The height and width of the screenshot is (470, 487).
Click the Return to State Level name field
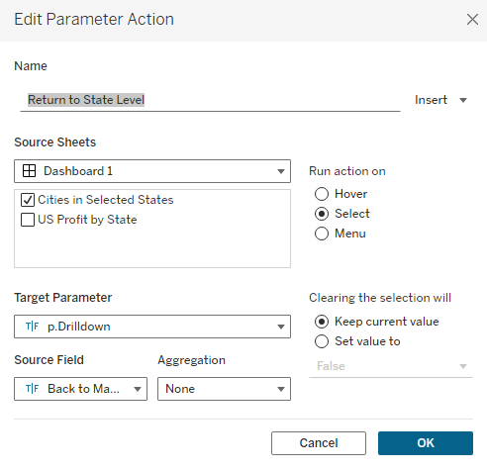pos(210,100)
